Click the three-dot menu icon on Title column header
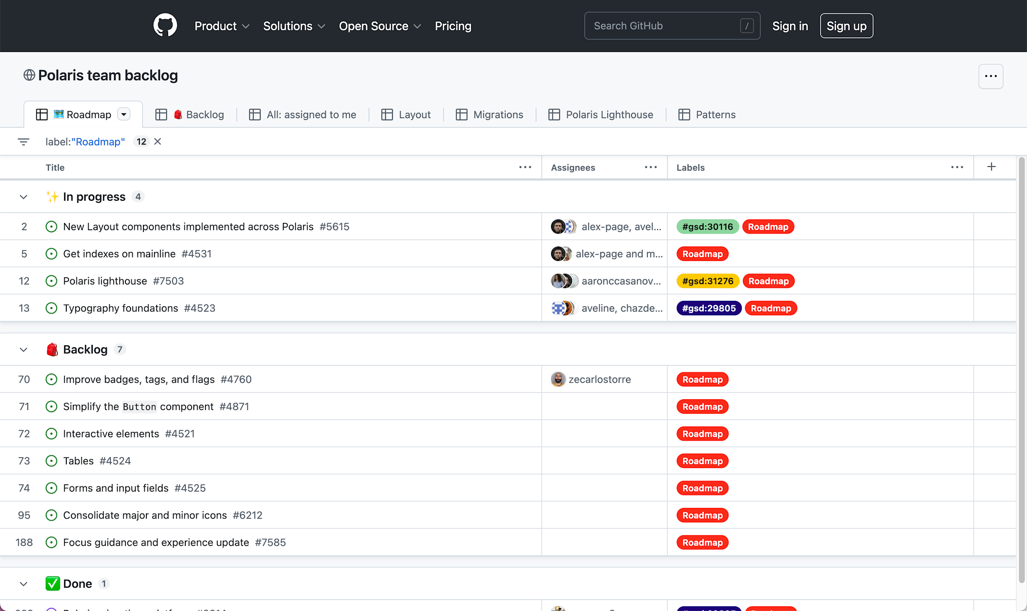This screenshot has width=1027, height=611. 525,166
